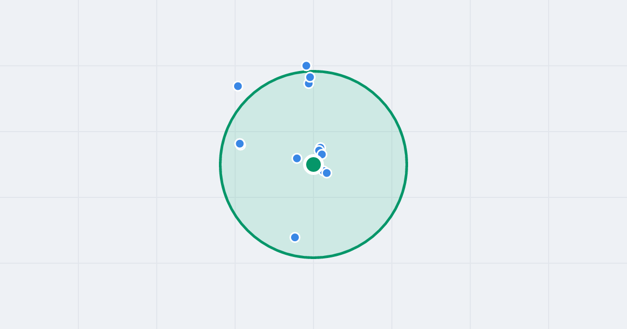This screenshot has width=627, height=329.
Task: Click the front dot in the cluster above the center
Action: point(322,154)
